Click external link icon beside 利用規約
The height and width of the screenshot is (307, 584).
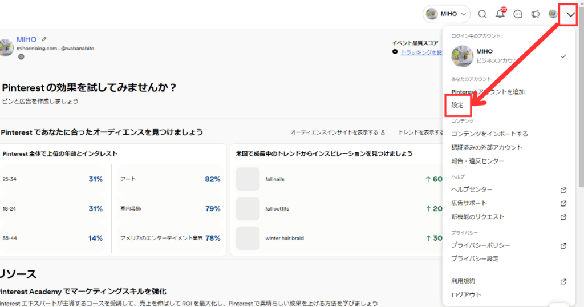[563, 282]
